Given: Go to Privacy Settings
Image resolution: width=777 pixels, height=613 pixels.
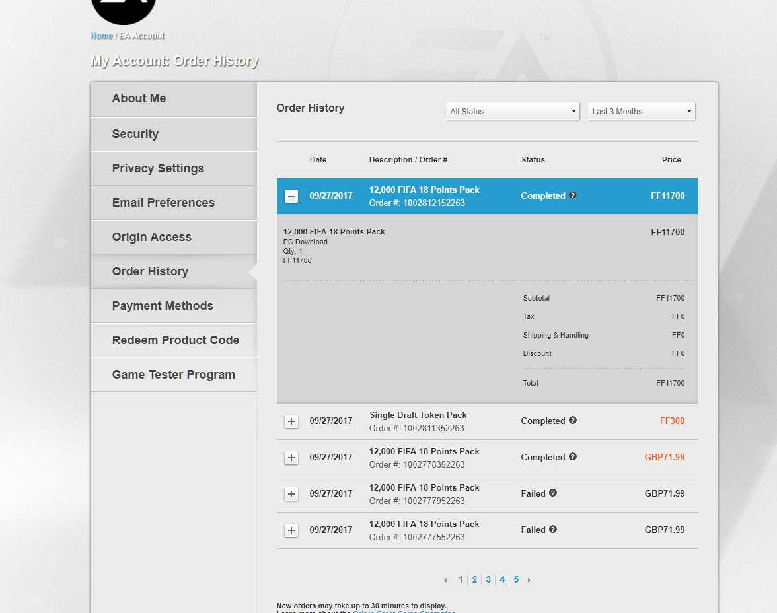Looking at the screenshot, I should tap(173, 168).
